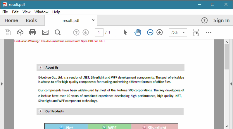Open the Edit menu
This screenshot has width=233, height=129.
pyautogui.click(x=15, y=12)
